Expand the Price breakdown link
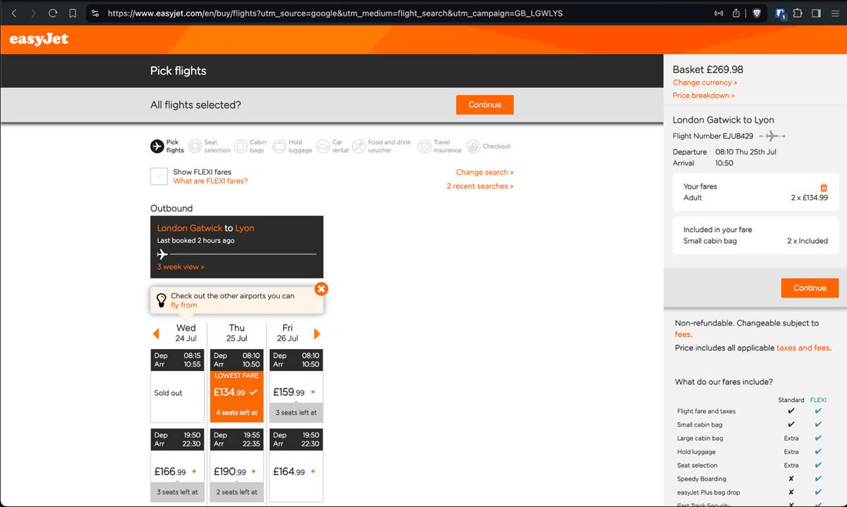847x507 pixels. (704, 95)
